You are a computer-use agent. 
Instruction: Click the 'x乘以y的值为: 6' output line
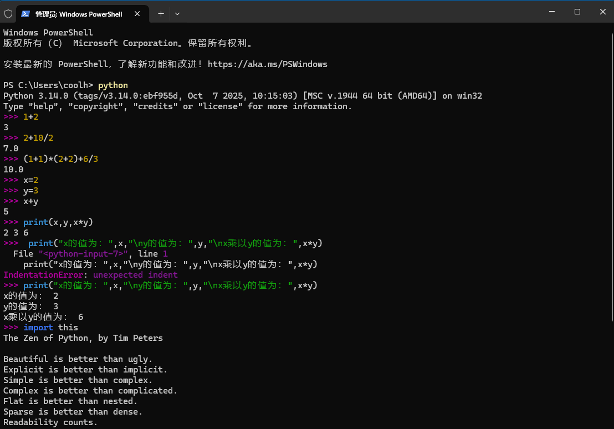pos(43,317)
